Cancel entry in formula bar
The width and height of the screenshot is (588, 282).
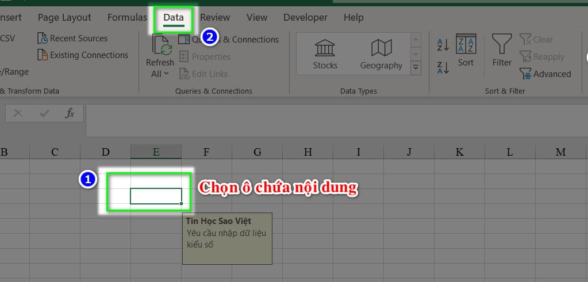(18, 114)
